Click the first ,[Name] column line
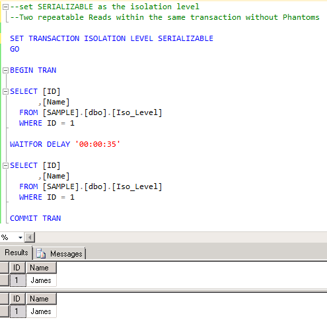The image size is (327, 320). coord(54,102)
